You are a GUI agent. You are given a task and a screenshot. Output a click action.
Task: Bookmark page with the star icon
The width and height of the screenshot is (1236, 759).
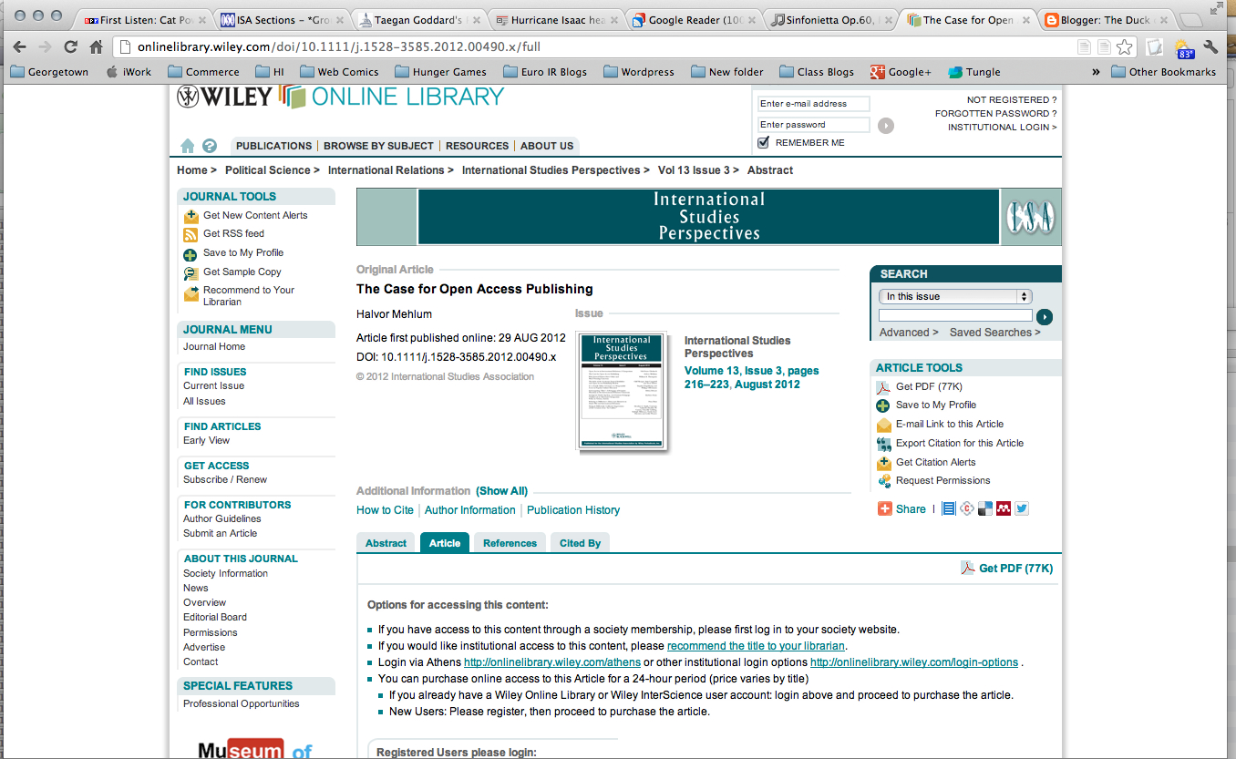pyautogui.click(x=1125, y=47)
